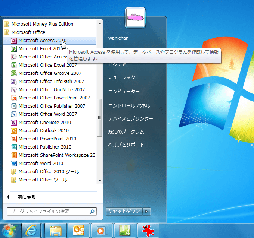The width and height of the screenshot is (254, 238).
Task: Open コンピューター from the Start menu
Action: pyautogui.click(x=124, y=92)
